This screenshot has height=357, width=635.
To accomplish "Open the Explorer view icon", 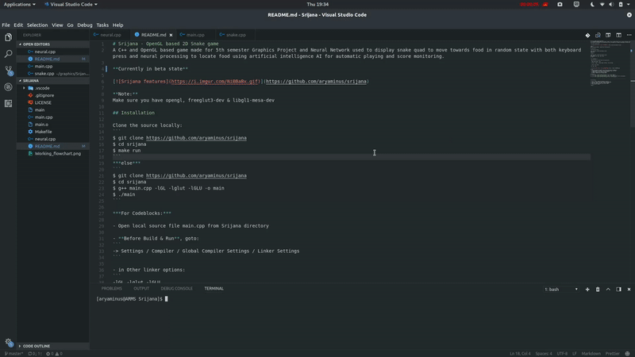I will point(8,37).
